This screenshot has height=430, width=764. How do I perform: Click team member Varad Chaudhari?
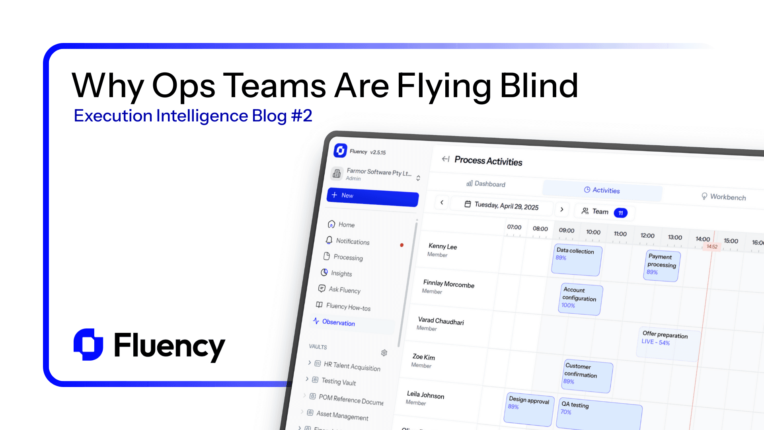click(441, 321)
